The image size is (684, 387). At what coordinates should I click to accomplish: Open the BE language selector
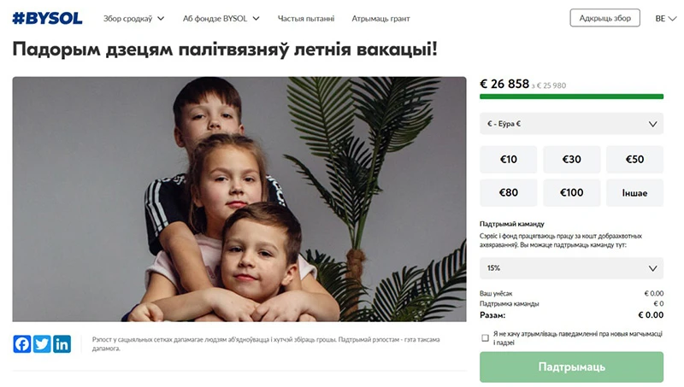click(663, 18)
